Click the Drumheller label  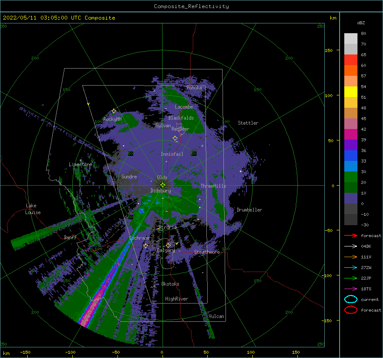pyautogui.click(x=249, y=210)
